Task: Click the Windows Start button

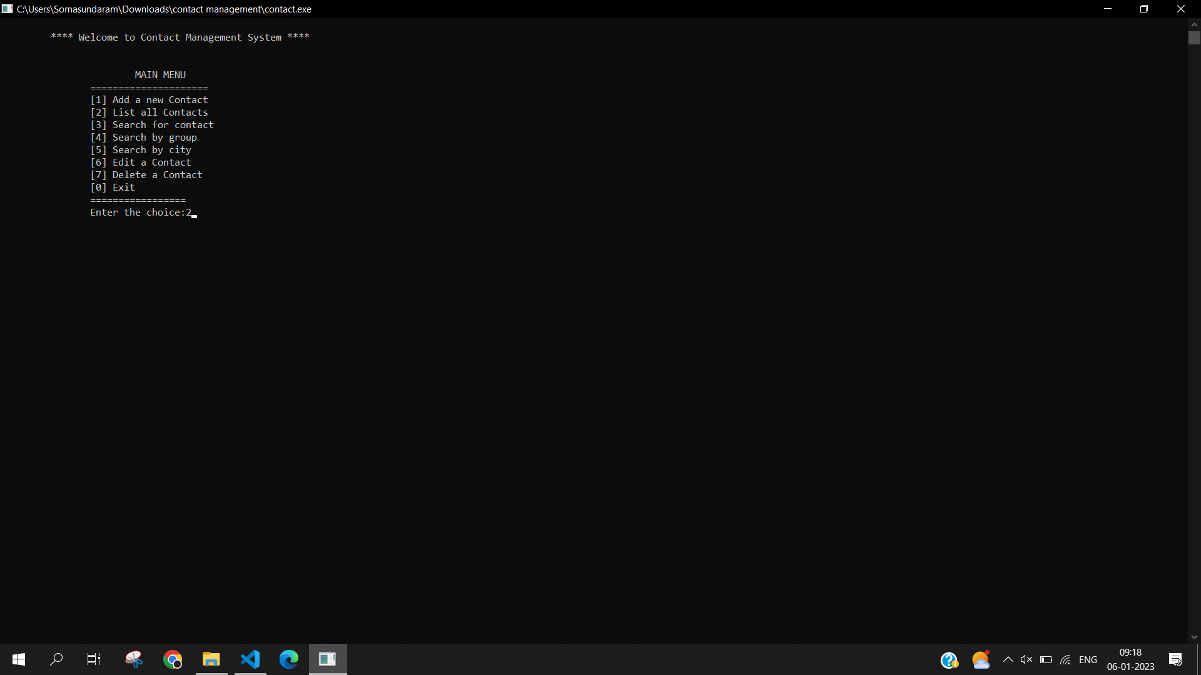Action: point(19,659)
